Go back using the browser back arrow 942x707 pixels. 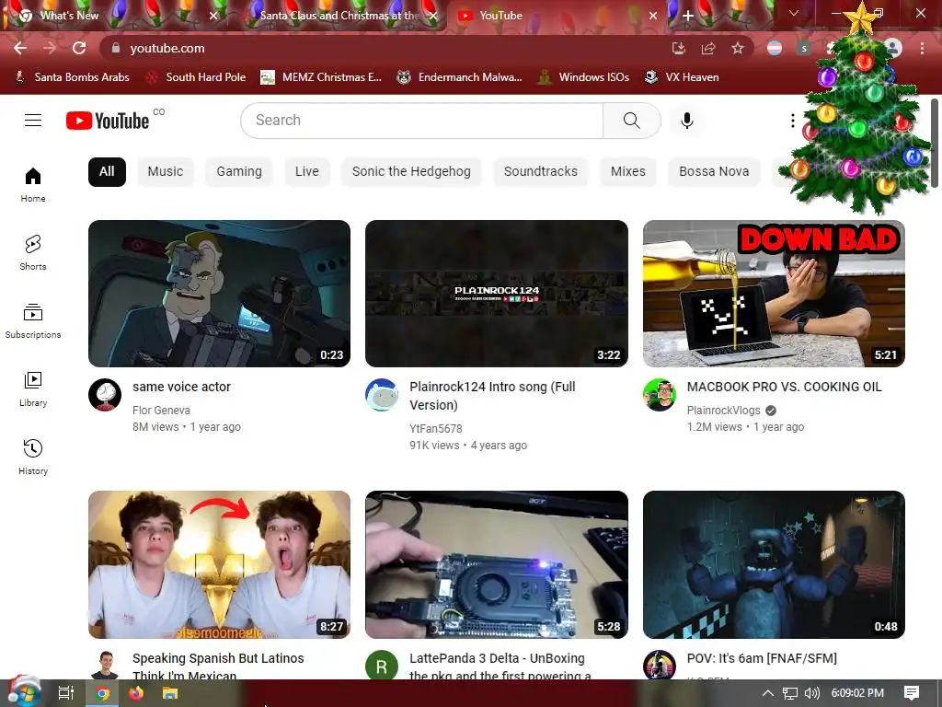[x=20, y=48]
